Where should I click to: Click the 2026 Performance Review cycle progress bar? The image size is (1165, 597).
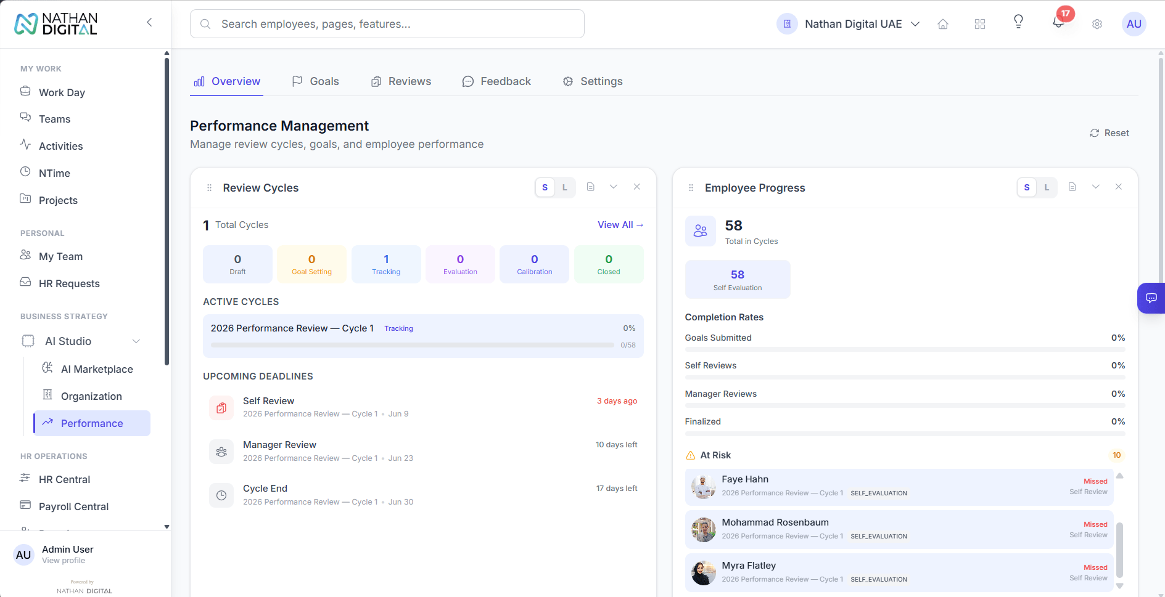(412, 345)
